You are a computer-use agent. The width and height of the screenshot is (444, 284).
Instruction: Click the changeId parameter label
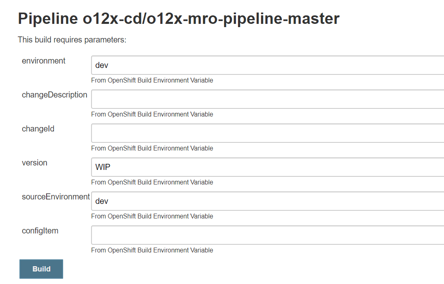[38, 129]
